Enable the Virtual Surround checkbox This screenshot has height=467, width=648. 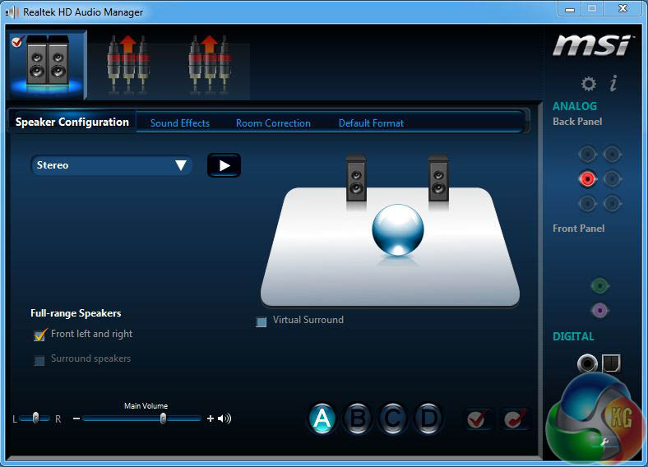point(262,321)
